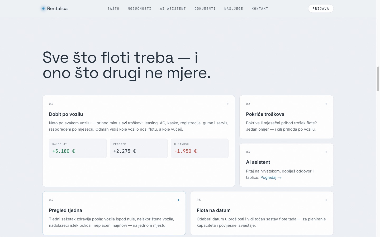This screenshot has height=237, width=380.
Task: Click the page vertical scrollbar thumb
Action: click(x=378, y=79)
